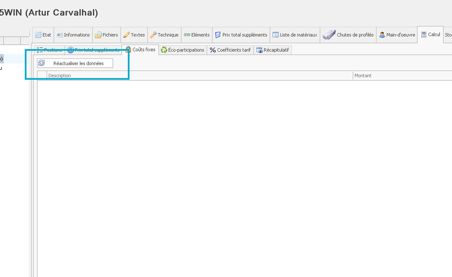
Task: Click the Calcul calculator tab
Action: tap(430, 34)
